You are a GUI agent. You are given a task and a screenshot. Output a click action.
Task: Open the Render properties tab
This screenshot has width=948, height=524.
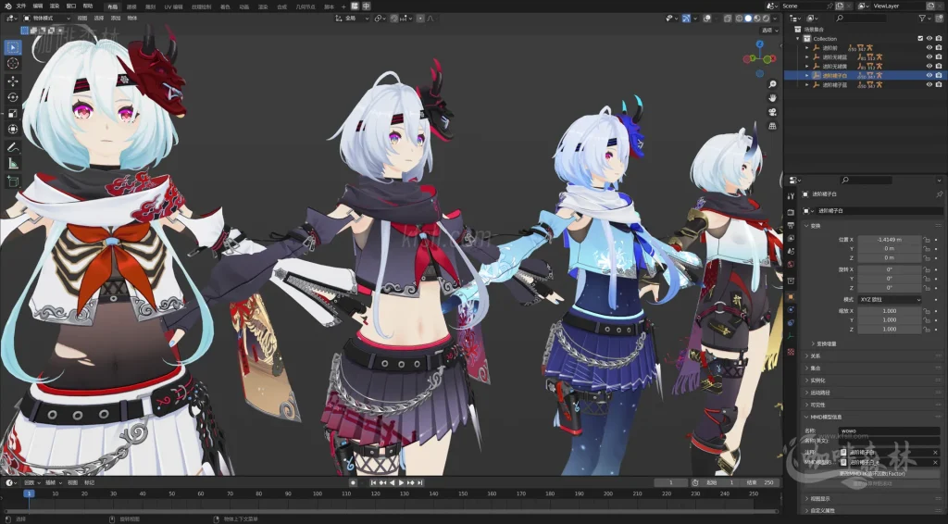coord(791,212)
